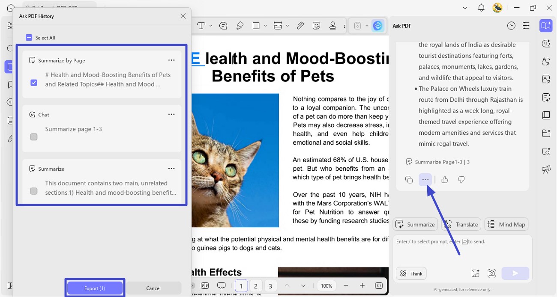Check the Chat 'Summarize page 1-3' item
The height and width of the screenshot is (297, 557).
(34, 137)
